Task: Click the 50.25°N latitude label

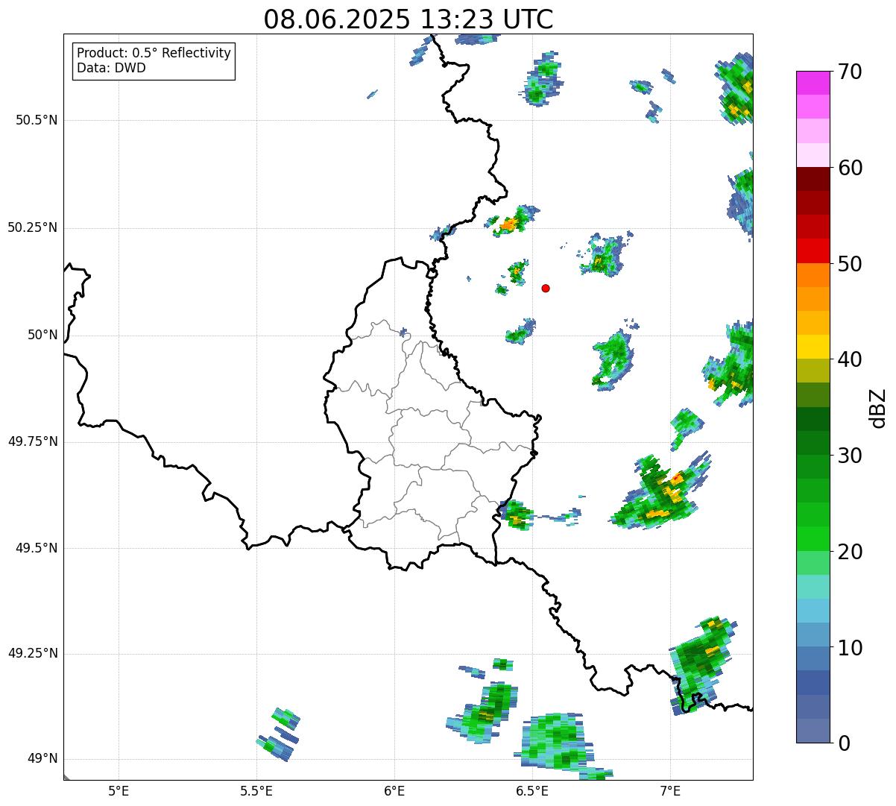Action: coord(33,227)
